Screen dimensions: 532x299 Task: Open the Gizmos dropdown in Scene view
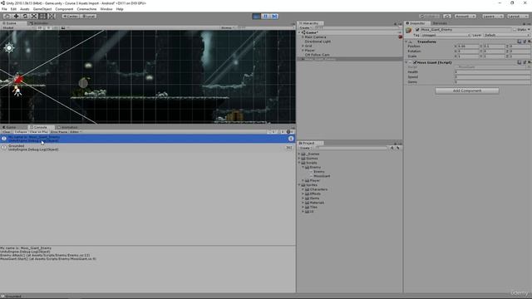point(228,27)
